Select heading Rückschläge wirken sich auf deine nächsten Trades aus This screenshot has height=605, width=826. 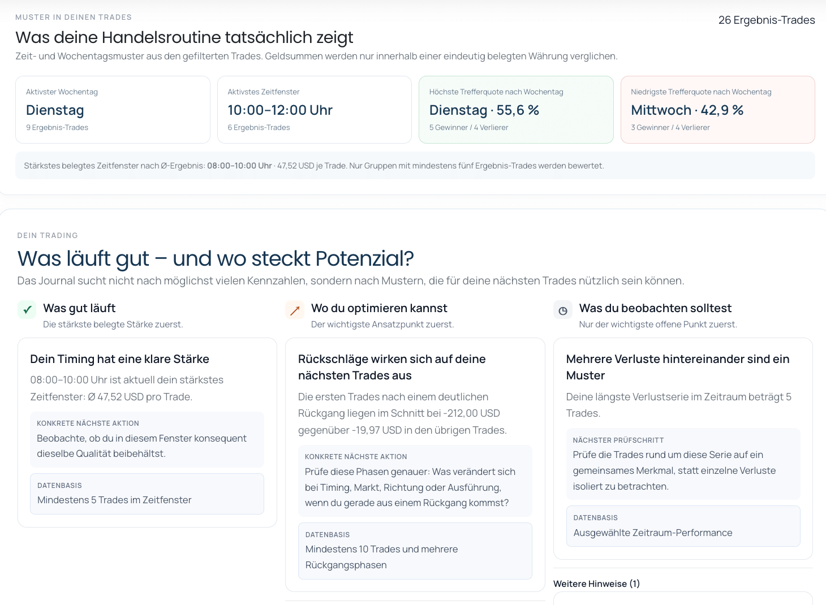(392, 367)
